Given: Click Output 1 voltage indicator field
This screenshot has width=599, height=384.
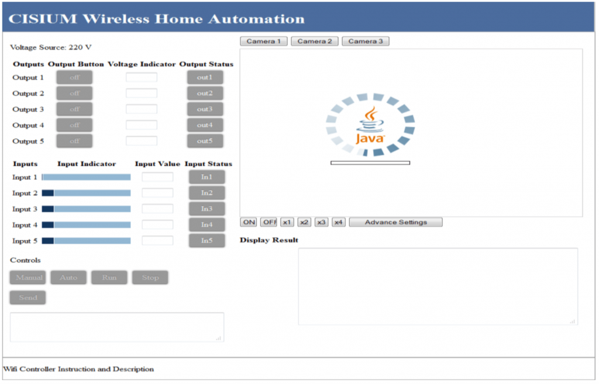Looking at the screenshot, I should coord(142,78).
